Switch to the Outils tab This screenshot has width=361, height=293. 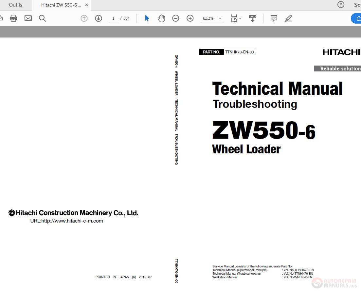15,5
